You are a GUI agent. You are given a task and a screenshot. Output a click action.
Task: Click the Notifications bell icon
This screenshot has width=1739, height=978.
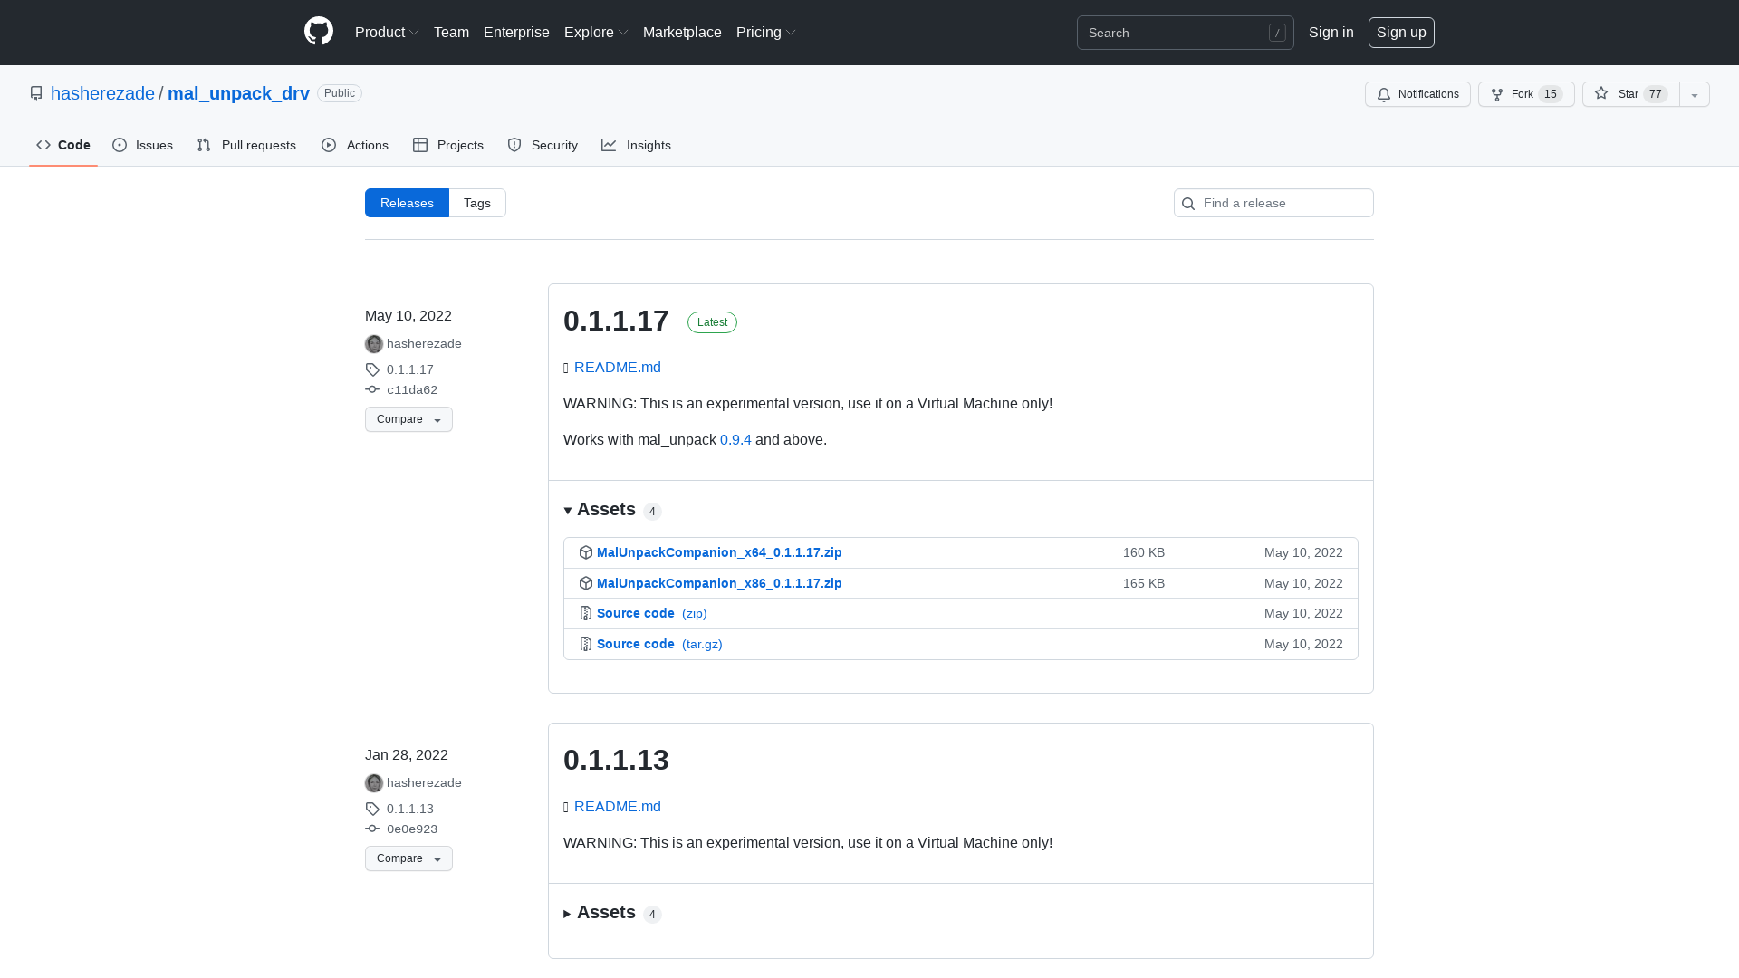point(1384,94)
